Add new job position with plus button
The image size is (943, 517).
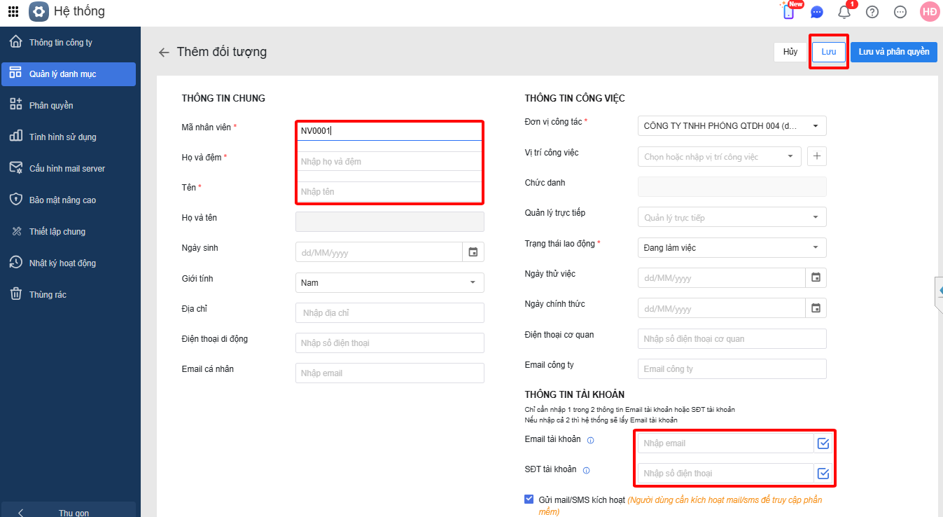point(817,156)
